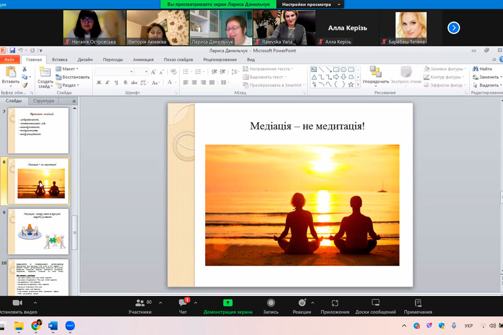503x335 pixels.
Task: Open Chrome from the Windows taskbar
Action: coord(36,326)
